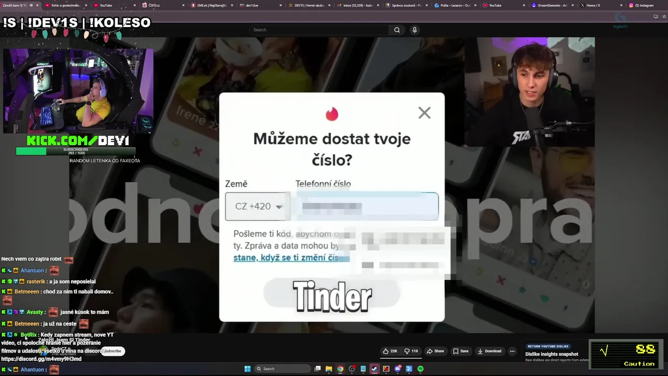Mute audio via speaker icon on first tab
The image size is (668, 376).
click(x=31, y=5)
